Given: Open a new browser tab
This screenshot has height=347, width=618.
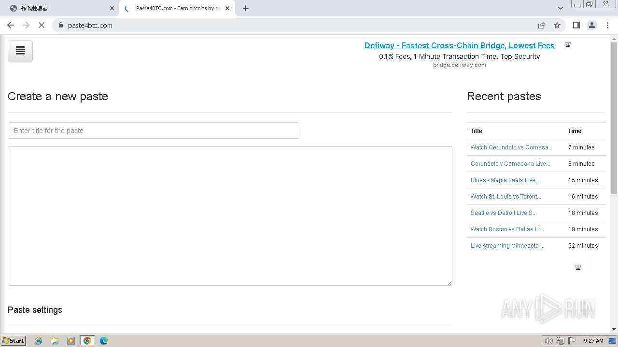Looking at the screenshot, I should 246,8.
